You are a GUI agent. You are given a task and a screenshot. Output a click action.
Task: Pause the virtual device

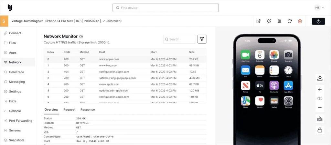point(279,21)
